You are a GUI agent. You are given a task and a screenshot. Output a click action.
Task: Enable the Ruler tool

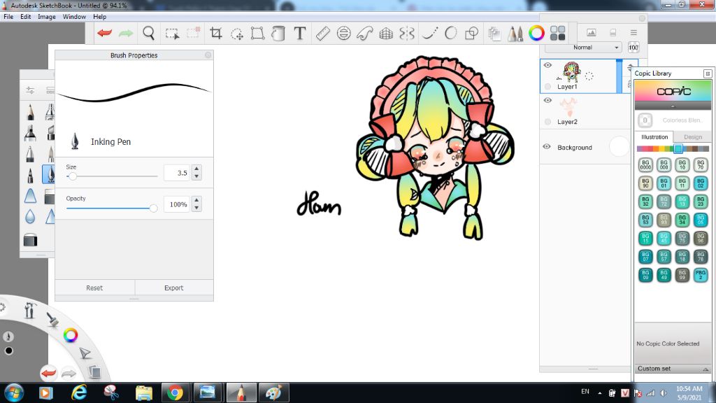click(323, 33)
